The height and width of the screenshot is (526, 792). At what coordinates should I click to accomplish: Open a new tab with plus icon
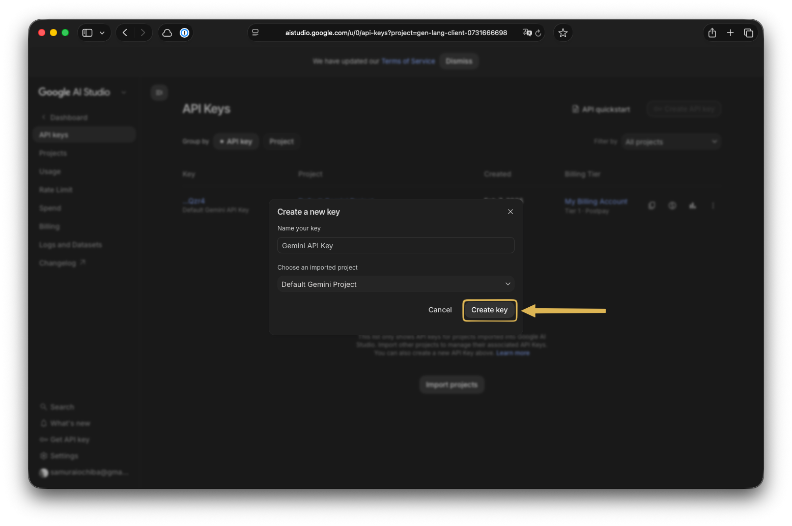[x=730, y=33]
